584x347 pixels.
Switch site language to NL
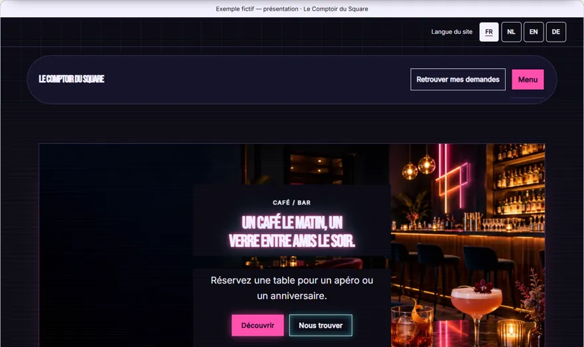511,32
